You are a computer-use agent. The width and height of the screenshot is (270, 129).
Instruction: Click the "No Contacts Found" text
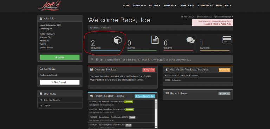coord(49,75)
